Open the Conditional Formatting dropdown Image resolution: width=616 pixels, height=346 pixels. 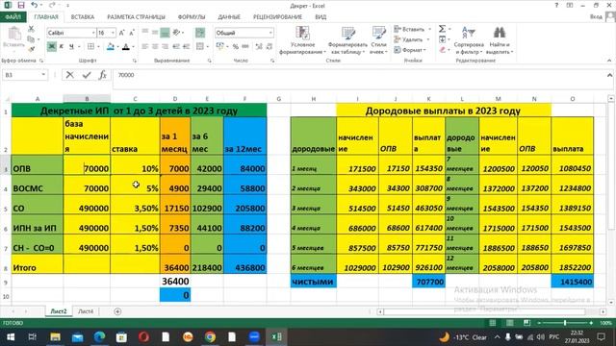[x=302, y=40]
